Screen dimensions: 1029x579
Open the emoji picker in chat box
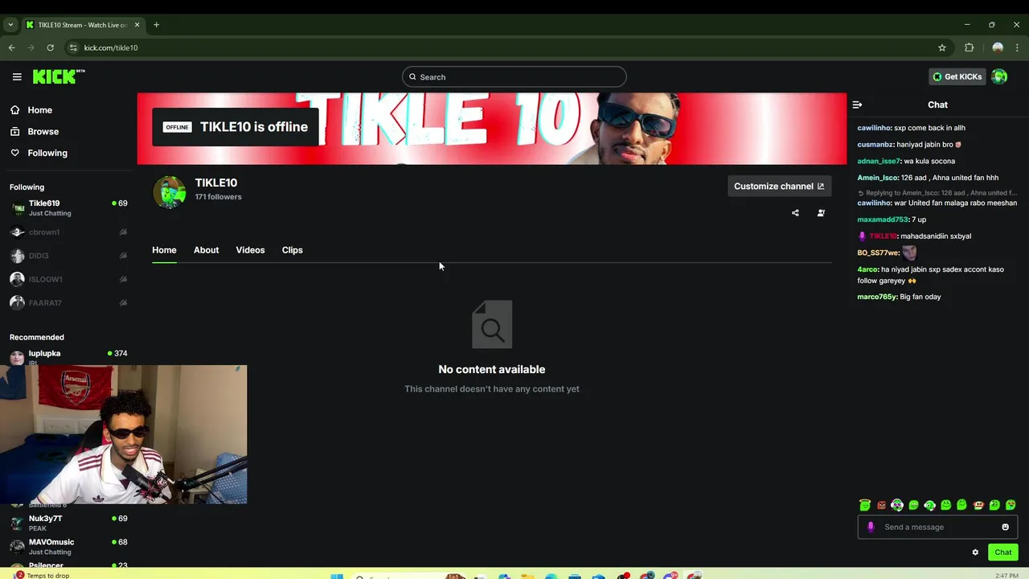[1005, 527]
